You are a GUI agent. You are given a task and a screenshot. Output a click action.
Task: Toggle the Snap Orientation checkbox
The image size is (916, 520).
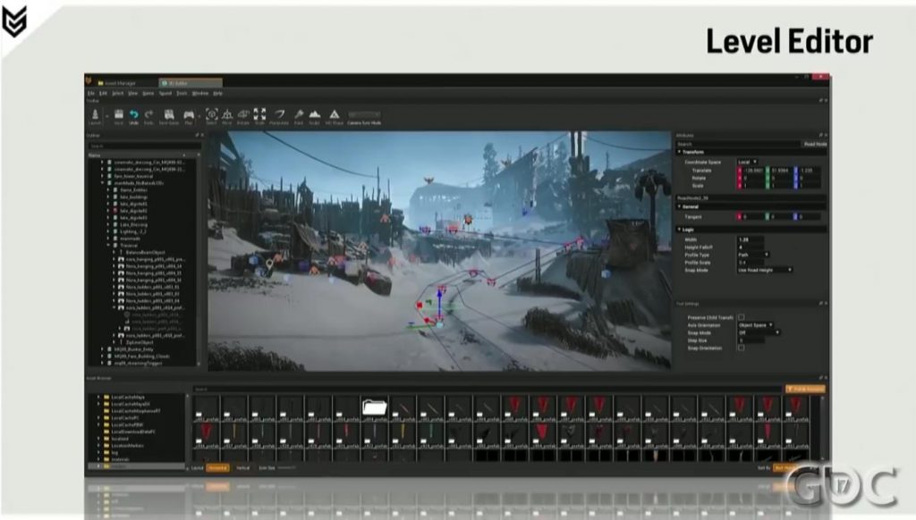tap(741, 348)
